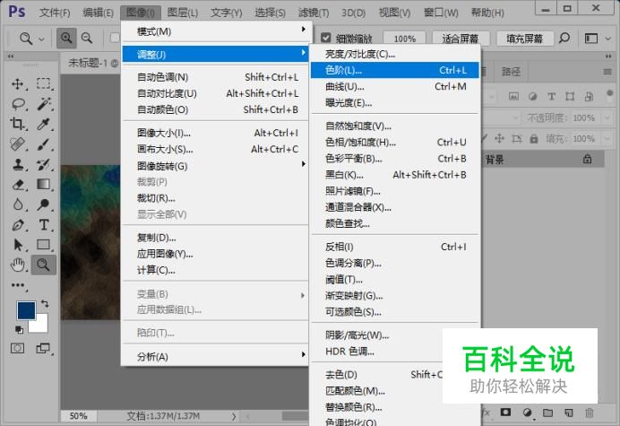Switch to the 路径 panel tab

[511, 72]
